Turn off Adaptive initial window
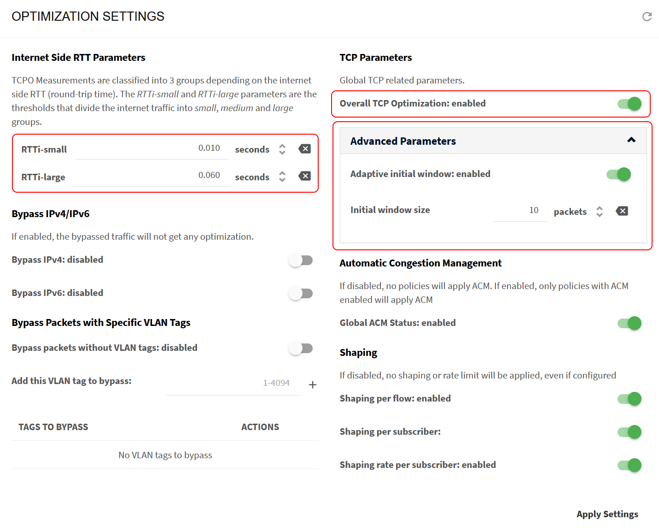Viewport: 659px width, 532px height. (618, 174)
